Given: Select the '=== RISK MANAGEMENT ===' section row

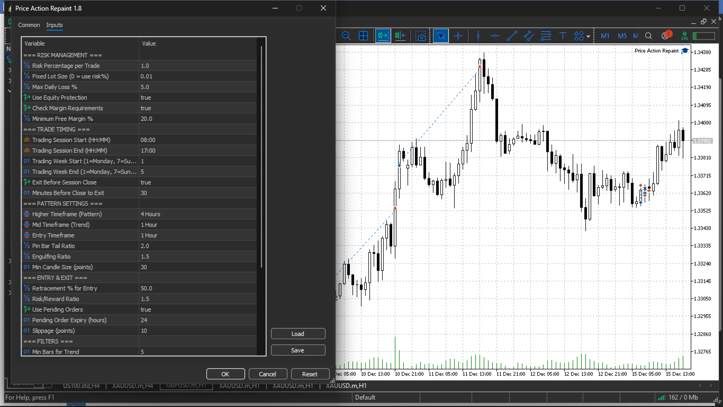Looking at the screenshot, I should click(139, 55).
